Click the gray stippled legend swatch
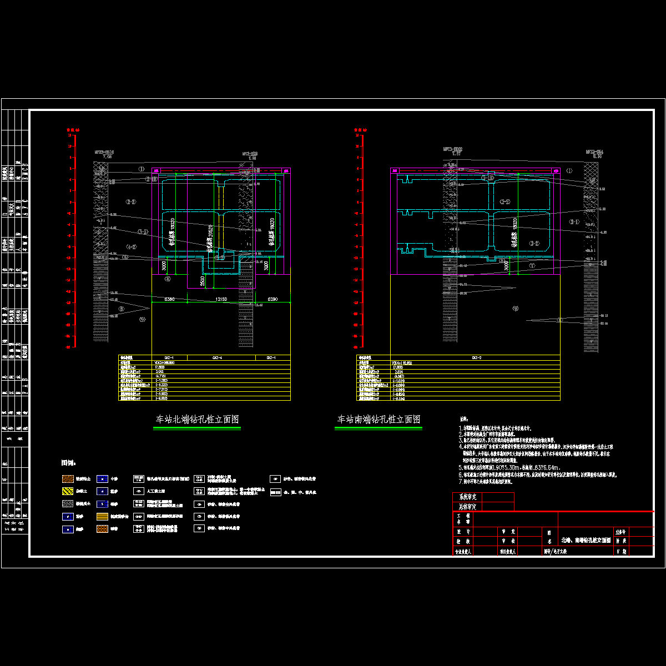This screenshot has width=666, height=666. point(67,504)
